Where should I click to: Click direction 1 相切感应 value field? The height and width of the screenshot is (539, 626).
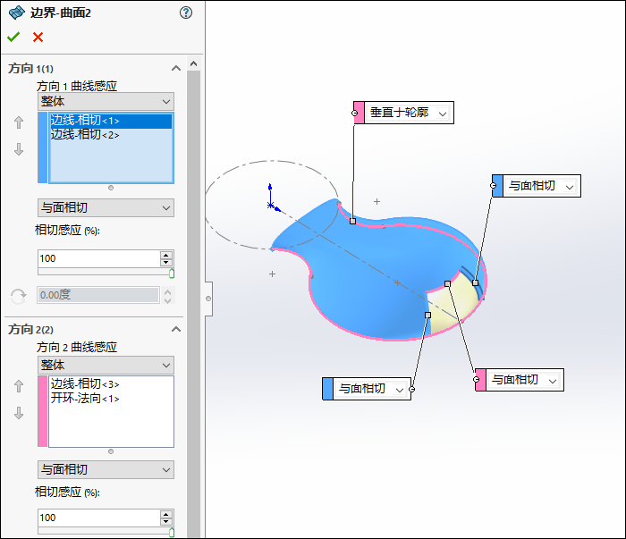[99, 258]
